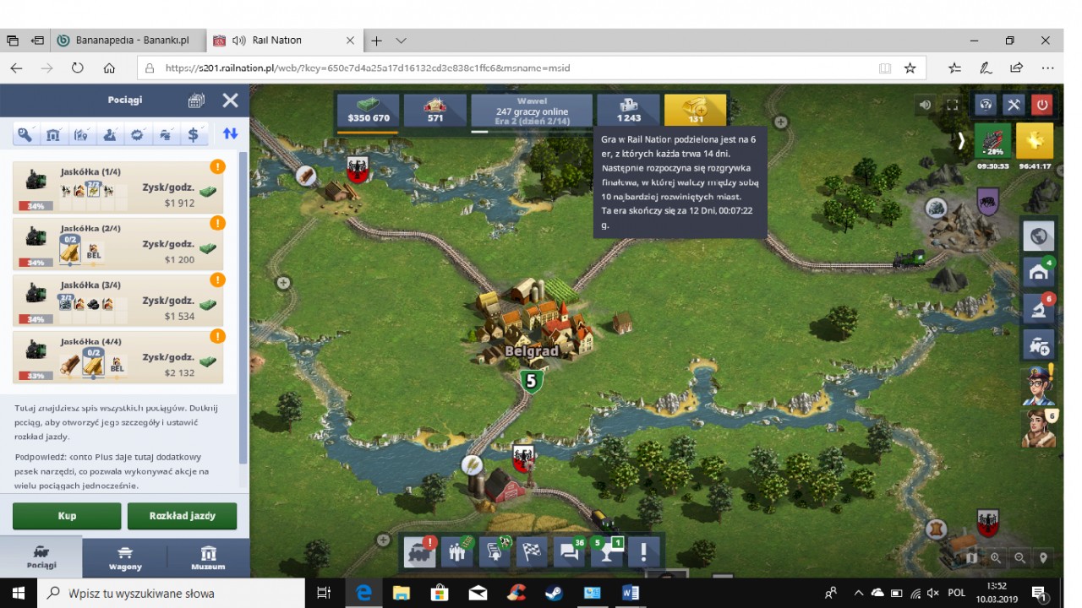Viewport: 1082px width, 608px height.
Task: Click warning badge on Jaskółka (2/4)
Action: pos(217,223)
